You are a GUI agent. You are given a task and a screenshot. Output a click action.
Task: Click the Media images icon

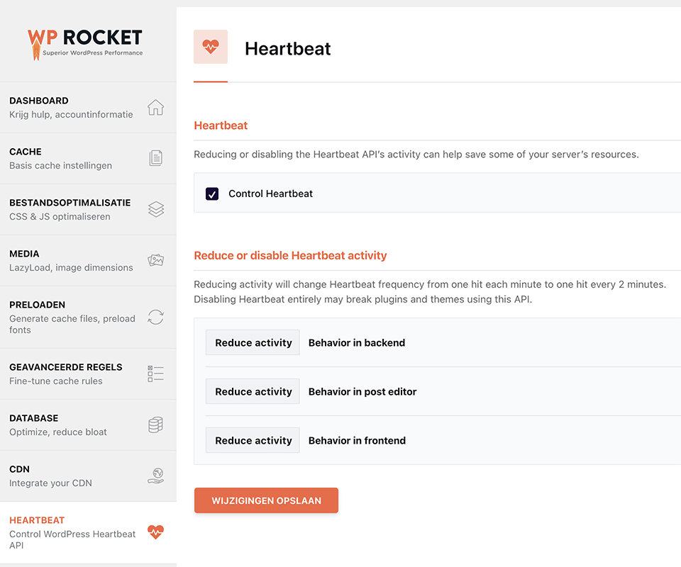click(155, 261)
